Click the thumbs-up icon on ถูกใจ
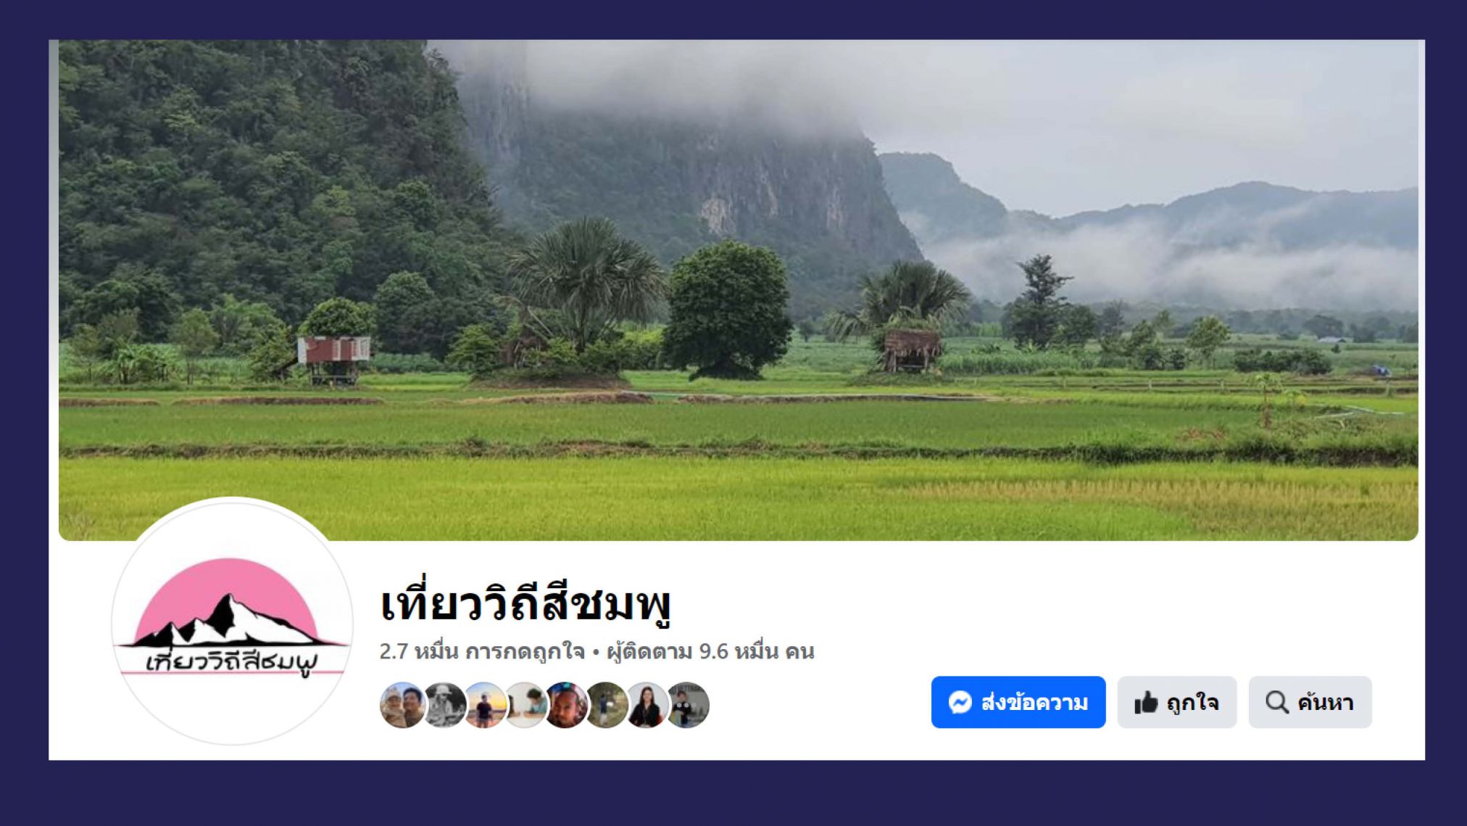Image resolution: width=1467 pixels, height=826 pixels. 1146,702
